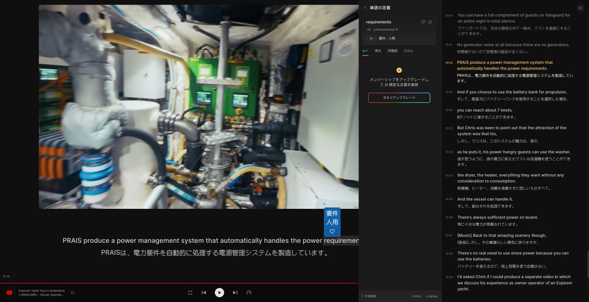Select the Longman dictionary link
Screen dimensions: 589x302
pyautogui.click(x=431, y=296)
